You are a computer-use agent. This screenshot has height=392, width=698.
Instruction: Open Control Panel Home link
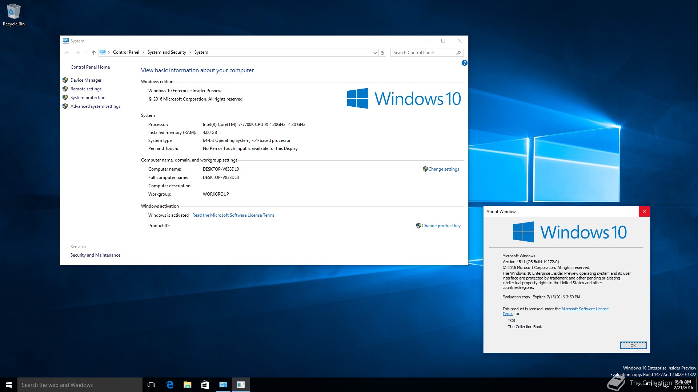click(x=90, y=67)
